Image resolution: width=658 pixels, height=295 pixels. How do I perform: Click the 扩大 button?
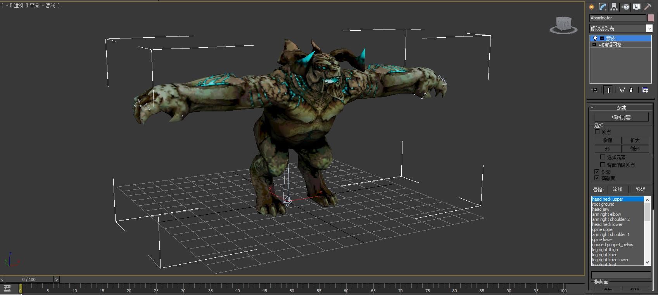point(635,141)
